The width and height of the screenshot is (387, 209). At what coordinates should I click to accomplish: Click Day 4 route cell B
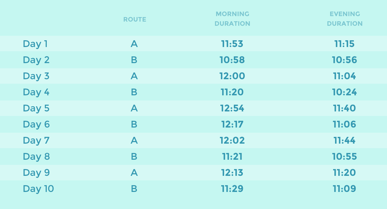point(134,92)
